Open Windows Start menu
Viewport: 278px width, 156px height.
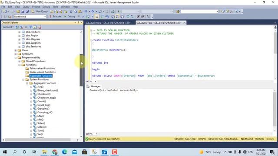[5, 152]
